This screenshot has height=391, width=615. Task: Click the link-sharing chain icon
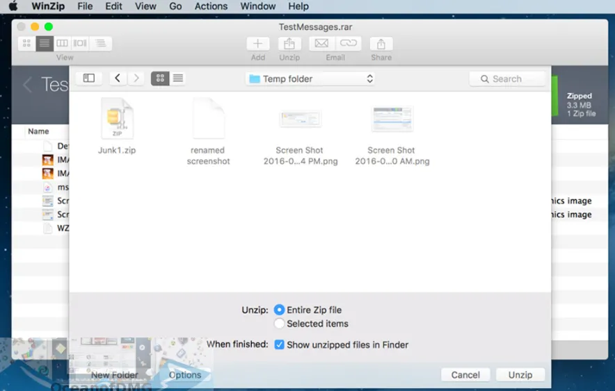pyautogui.click(x=349, y=44)
